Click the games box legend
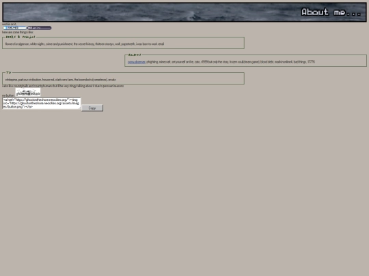This screenshot has height=276, width=369. pyautogui.click(x=135, y=55)
